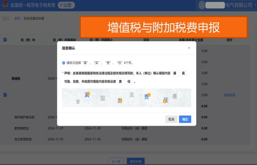
Task: Close the 信息确认 dialog with X
Action: click(x=189, y=48)
